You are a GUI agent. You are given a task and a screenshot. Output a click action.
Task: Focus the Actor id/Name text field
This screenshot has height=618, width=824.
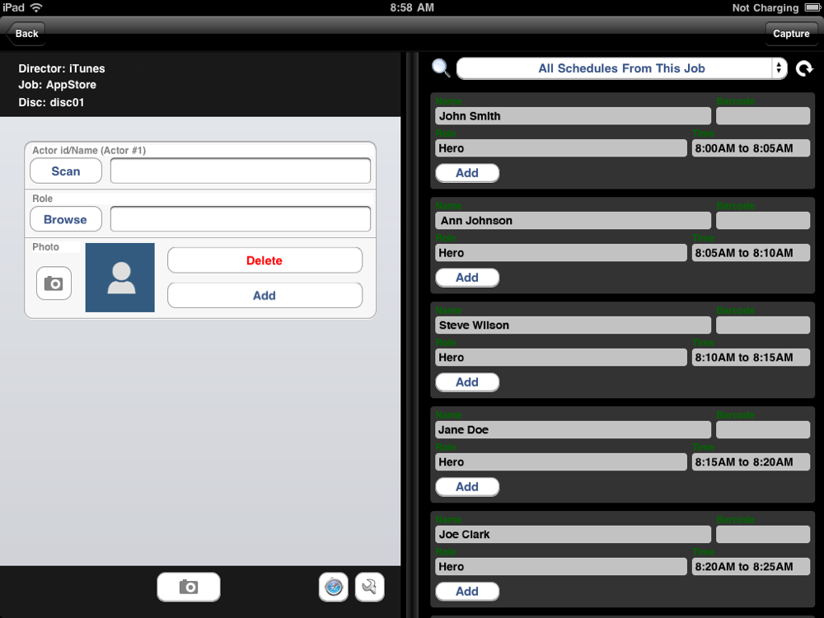240,171
